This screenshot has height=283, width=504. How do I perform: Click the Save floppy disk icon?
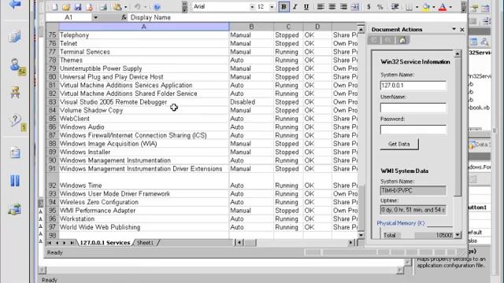(78, 7)
